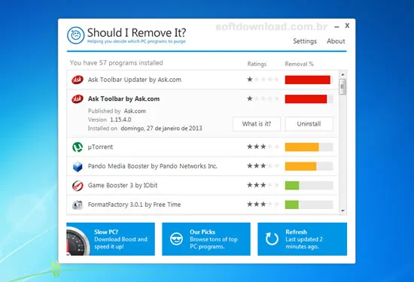Select the Ask Toolbar Updater by Ask.com row
Viewport: 414px width, 282px height.
pos(202,80)
